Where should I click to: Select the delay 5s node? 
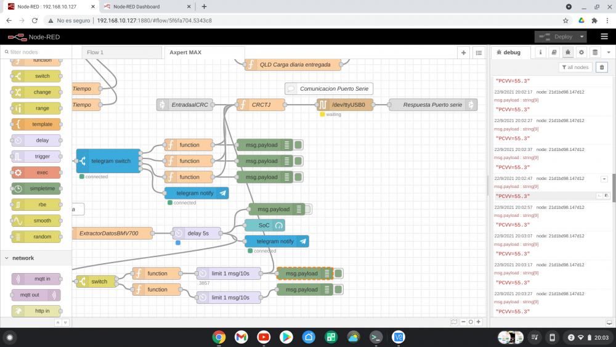[x=197, y=234]
